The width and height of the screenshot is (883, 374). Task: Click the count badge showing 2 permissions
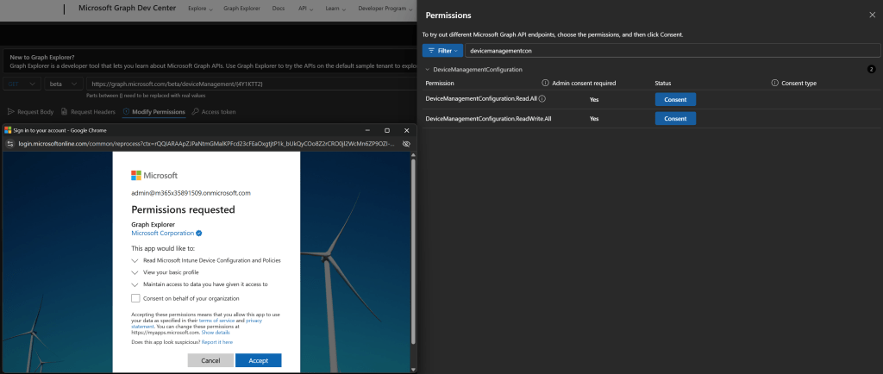871,69
